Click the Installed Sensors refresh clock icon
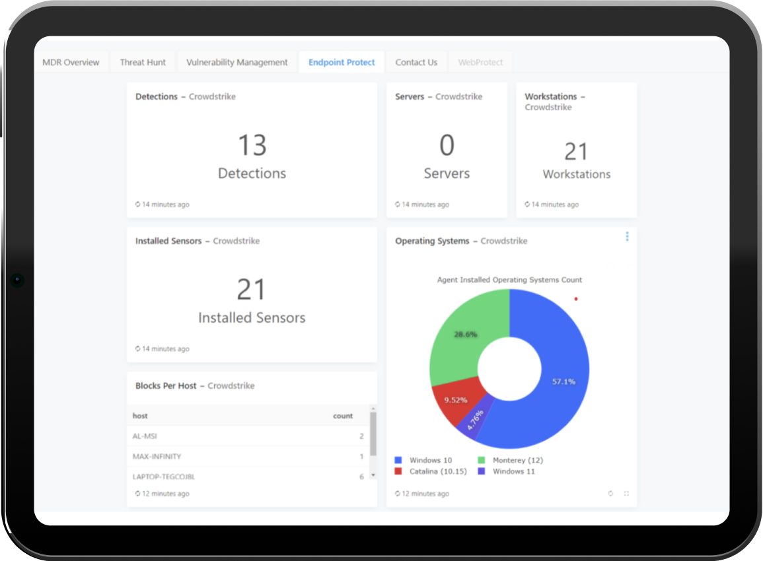 click(137, 348)
